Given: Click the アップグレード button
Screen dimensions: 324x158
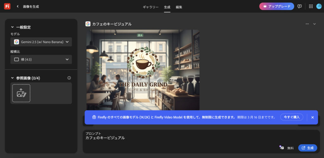Looking at the screenshot, I should tap(277, 6).
